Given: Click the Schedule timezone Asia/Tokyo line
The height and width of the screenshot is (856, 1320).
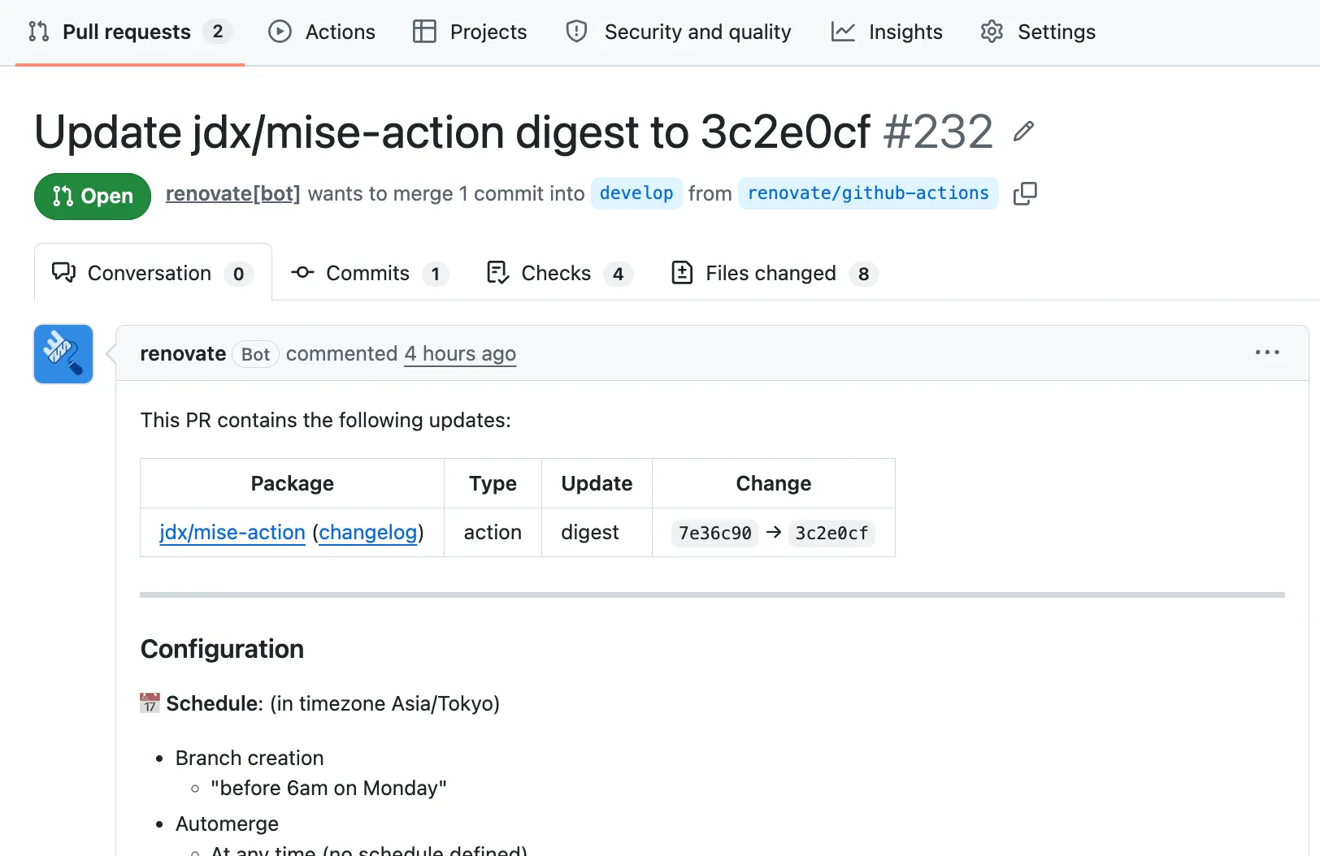Looking at the screenshot, I should 319,703.
